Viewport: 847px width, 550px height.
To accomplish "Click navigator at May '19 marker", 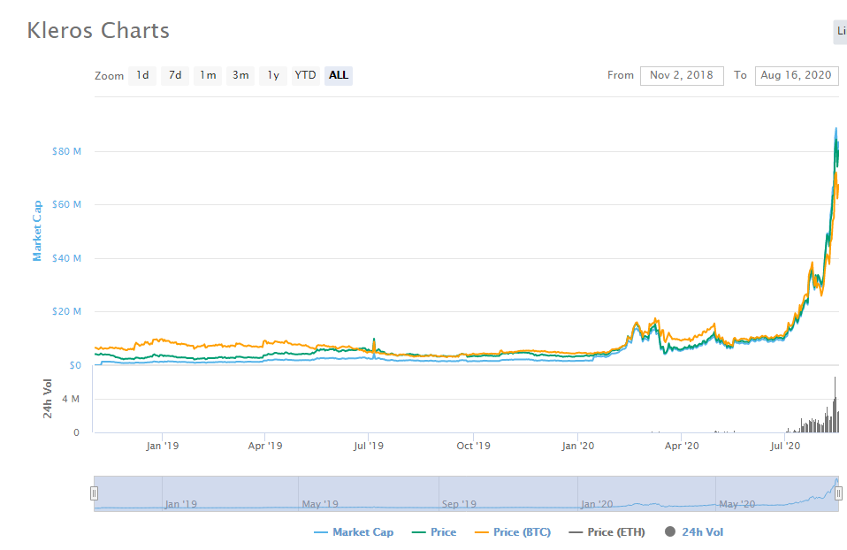I will click(x=320, y=504).
